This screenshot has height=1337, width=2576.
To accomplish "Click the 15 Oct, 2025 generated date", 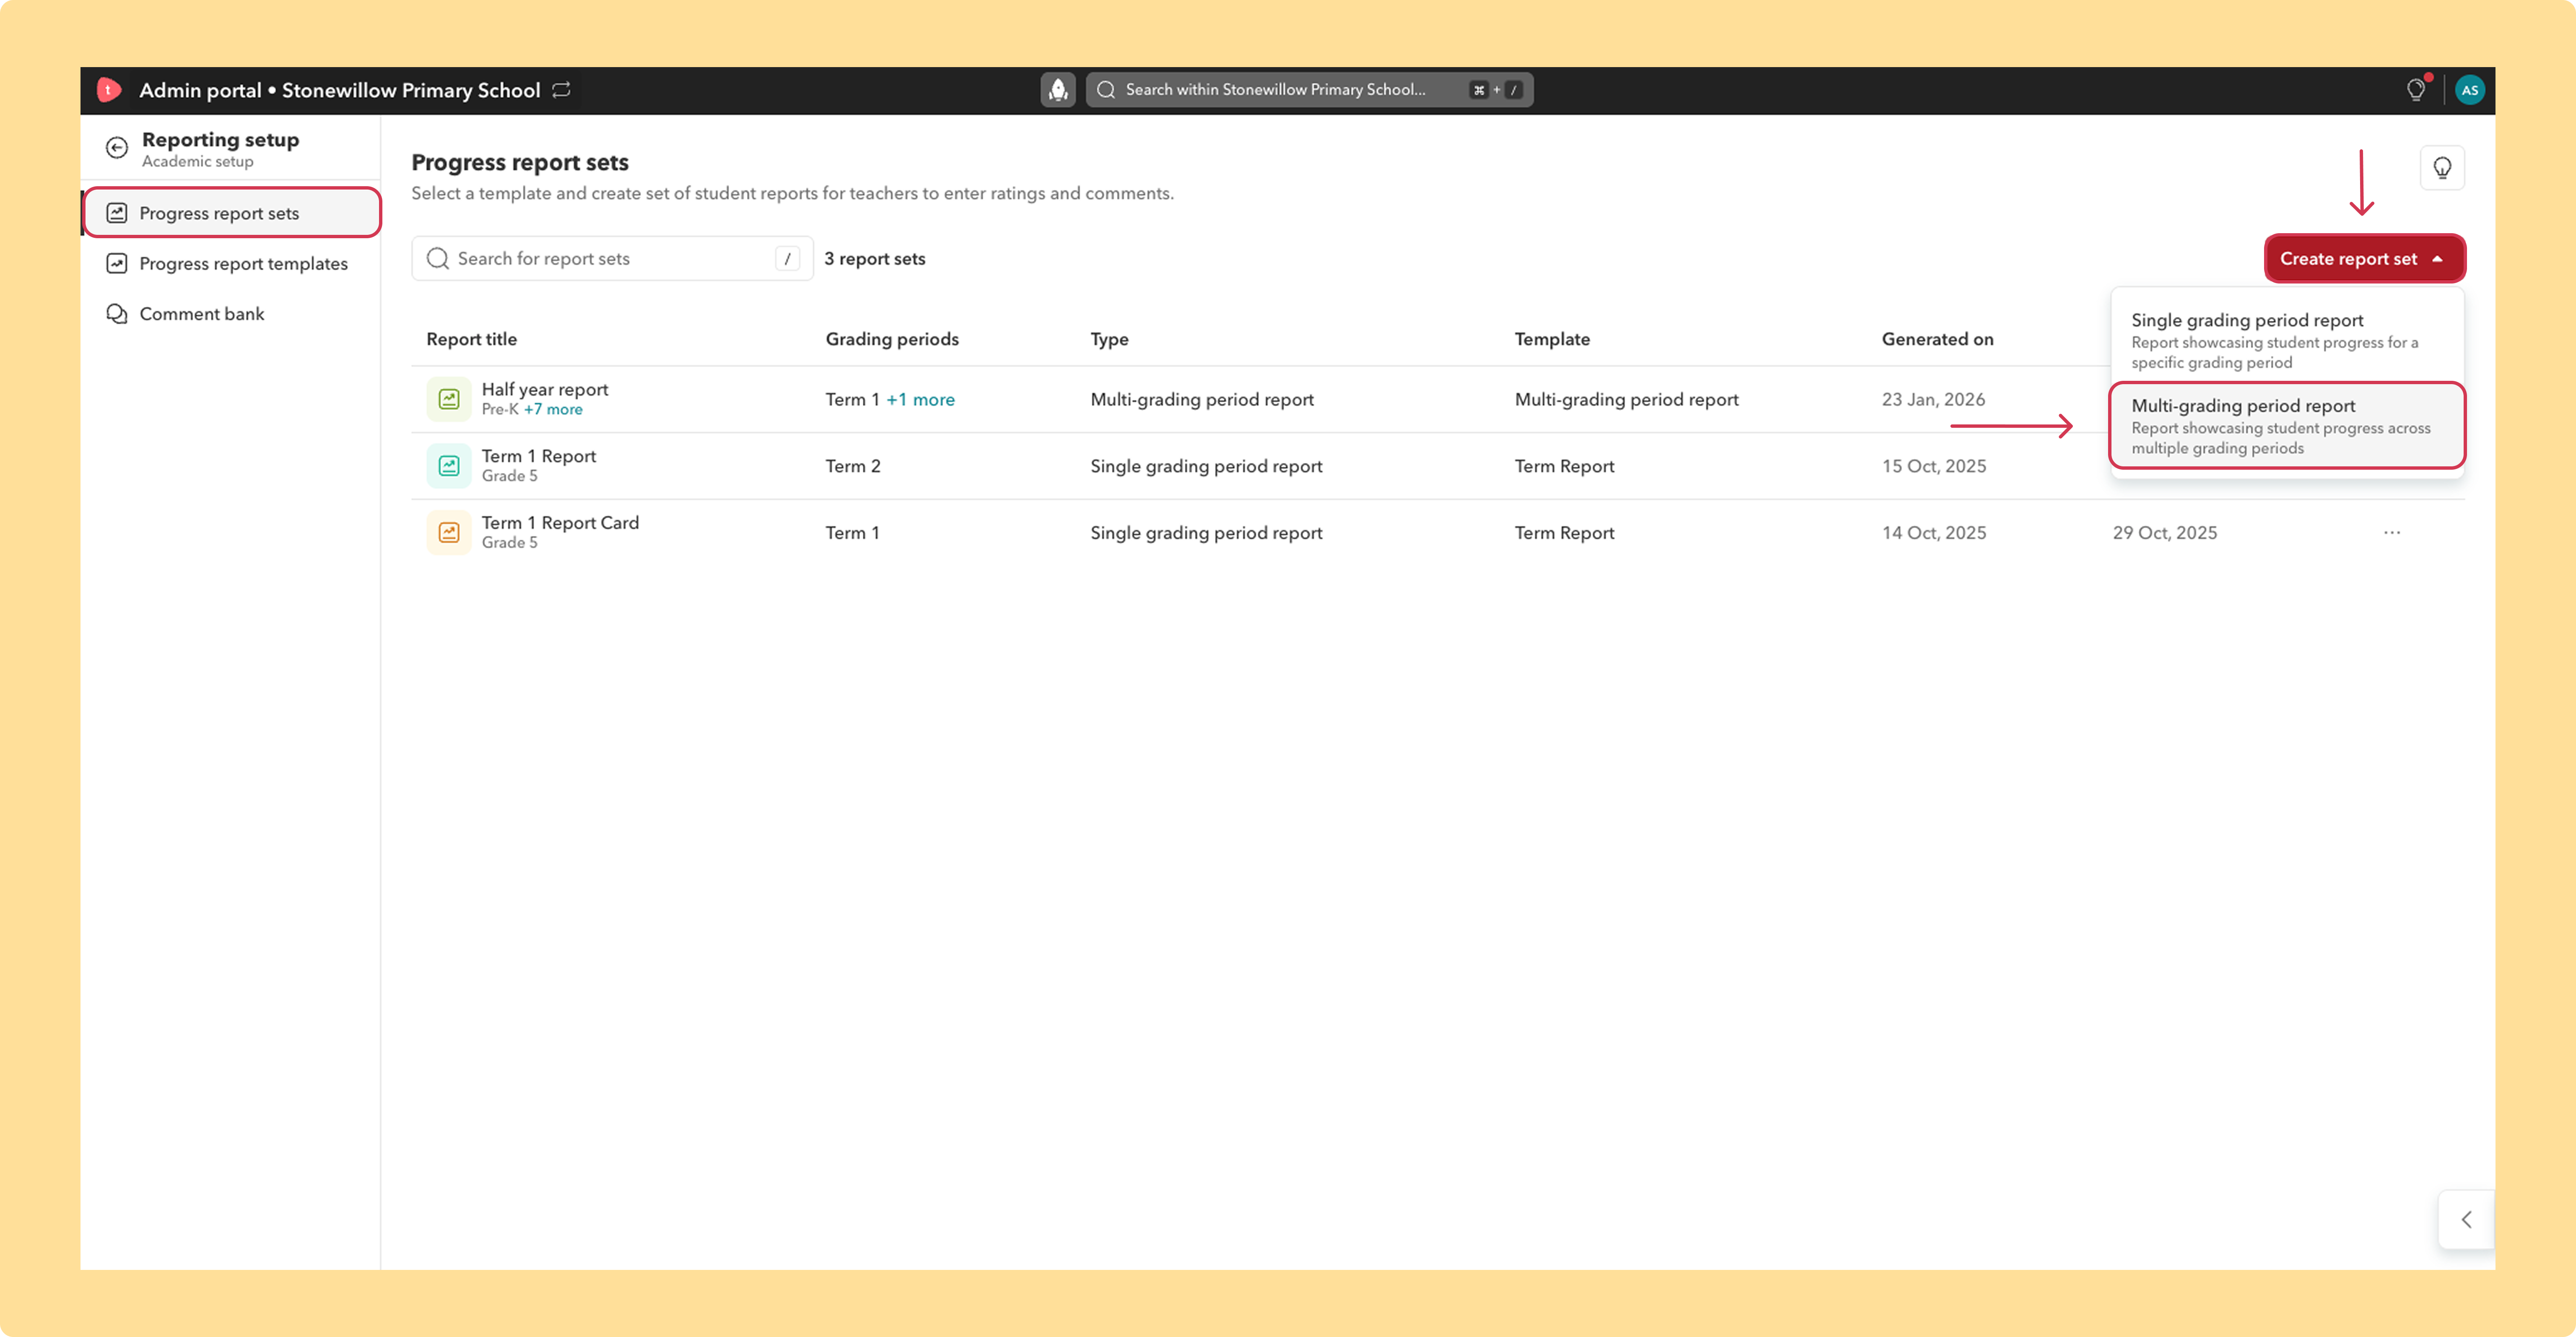I will click(1934, 467).
